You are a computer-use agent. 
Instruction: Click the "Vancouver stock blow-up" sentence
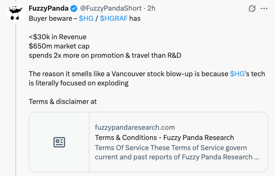coord(147,79)
